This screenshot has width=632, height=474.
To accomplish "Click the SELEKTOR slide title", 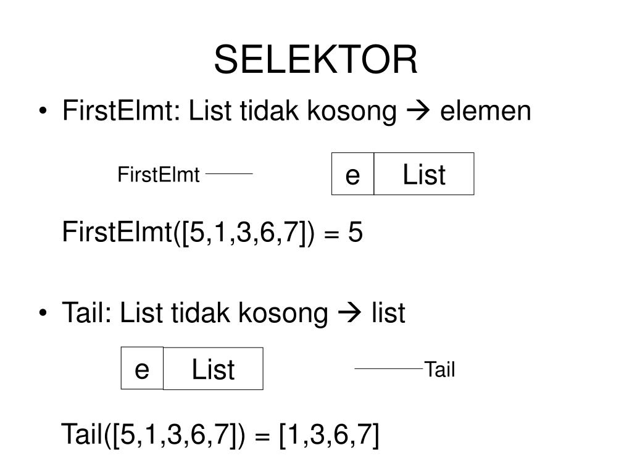I will click(x=315, y=60).
